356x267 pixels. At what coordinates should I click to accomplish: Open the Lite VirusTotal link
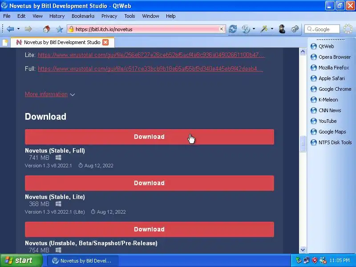pyautogui.click(x=151, y=55)
